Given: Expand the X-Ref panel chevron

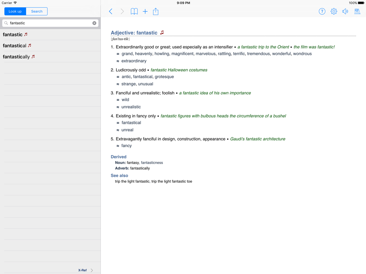Looking at the screenshot, I should click(x=92, y=270).
